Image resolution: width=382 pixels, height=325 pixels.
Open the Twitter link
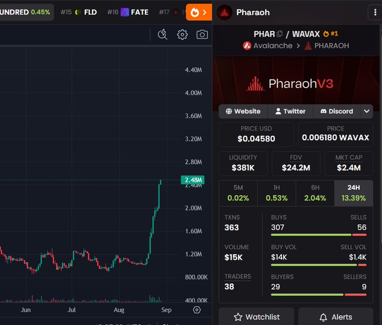[x=290, y=111]
